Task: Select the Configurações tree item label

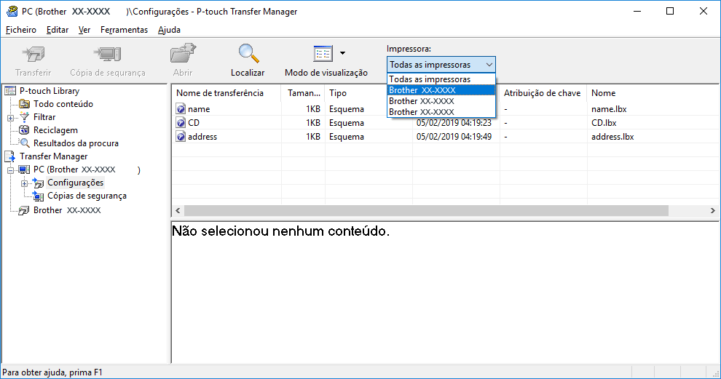Action: click(76, 183)
